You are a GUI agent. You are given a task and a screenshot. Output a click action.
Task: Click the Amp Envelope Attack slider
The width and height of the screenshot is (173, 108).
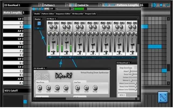(133, 71)
